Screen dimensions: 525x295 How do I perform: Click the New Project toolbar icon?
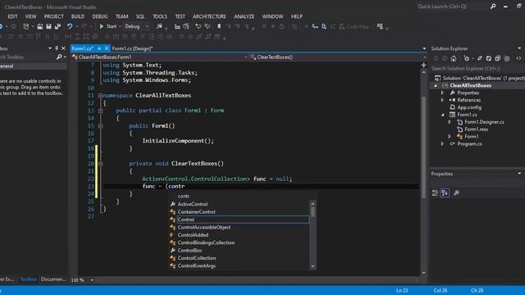pyautogui.click(x=25, y=26)
